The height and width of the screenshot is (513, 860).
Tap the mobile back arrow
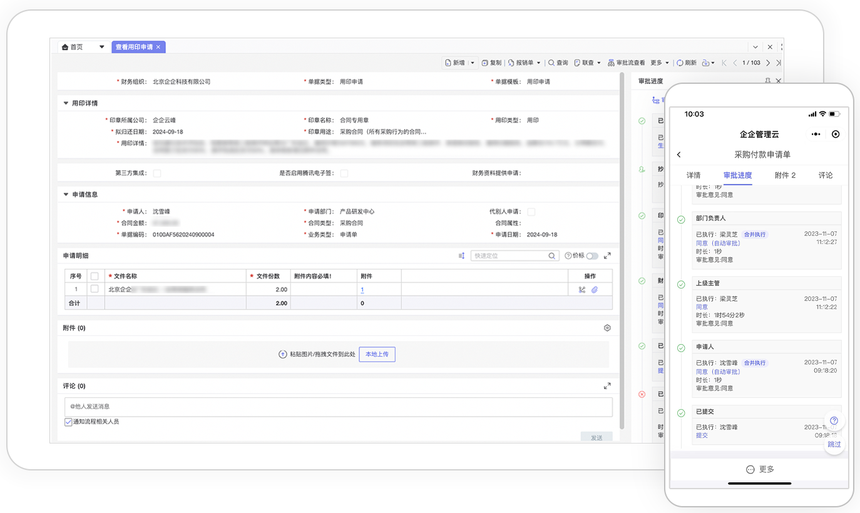click(679, 155)
